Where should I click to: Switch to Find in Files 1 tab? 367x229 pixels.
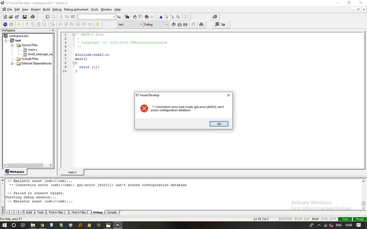click(57, 212)
